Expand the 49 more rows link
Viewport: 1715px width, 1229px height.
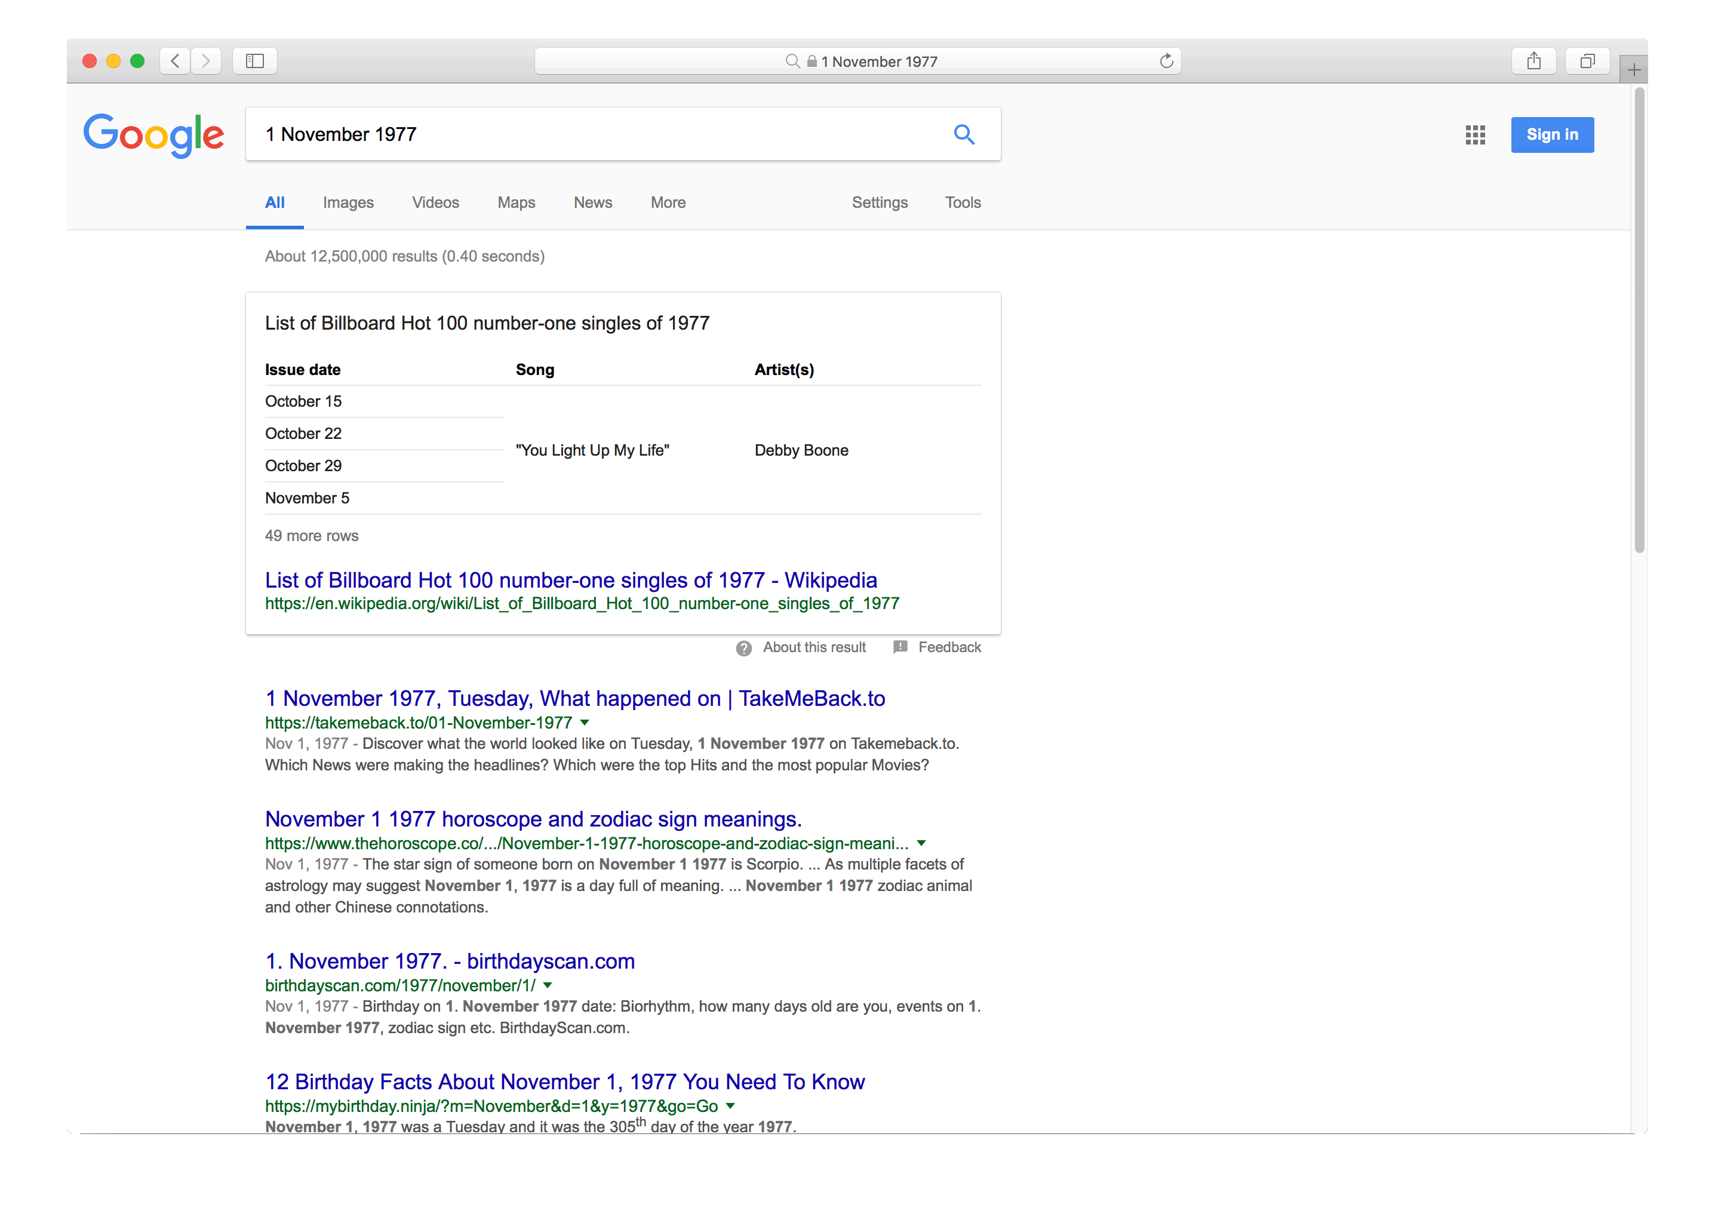pyautogui.click(x=312, y=536)
